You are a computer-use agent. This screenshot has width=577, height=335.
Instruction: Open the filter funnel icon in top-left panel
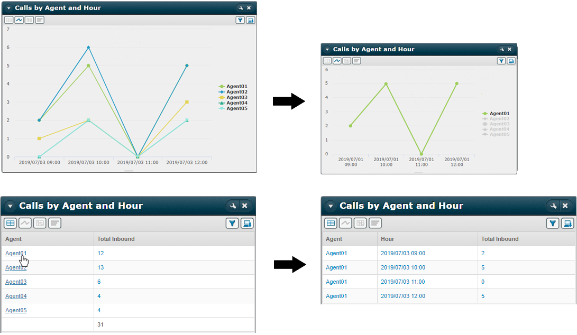coord(240,20)
